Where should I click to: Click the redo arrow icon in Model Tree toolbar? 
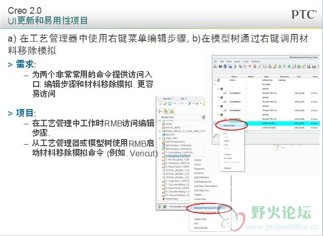point(182,104)
